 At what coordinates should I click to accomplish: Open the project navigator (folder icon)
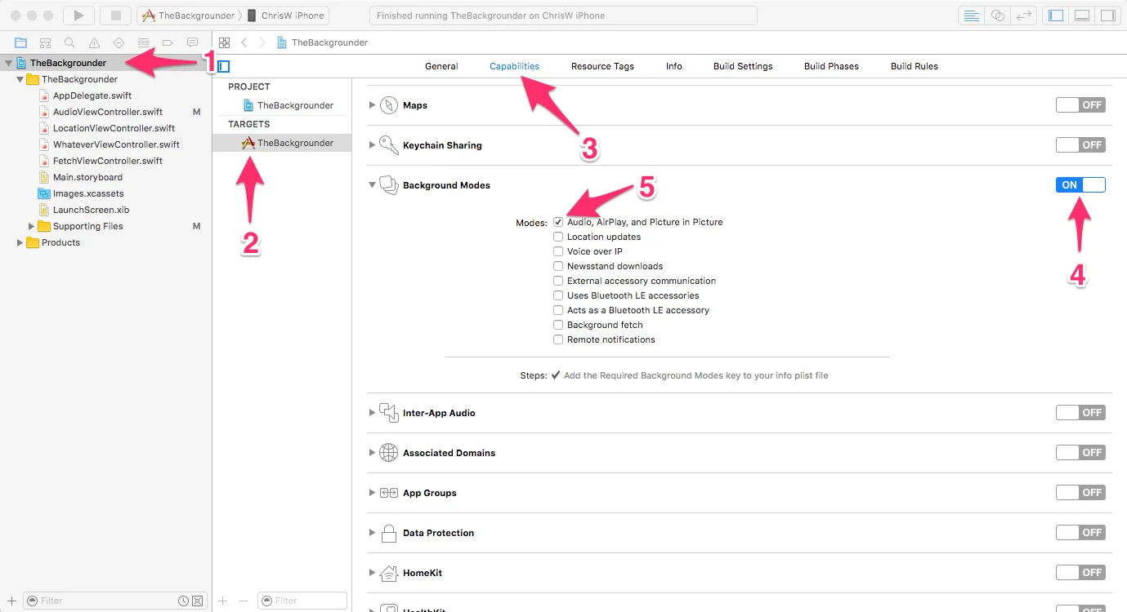coord(21,42)
